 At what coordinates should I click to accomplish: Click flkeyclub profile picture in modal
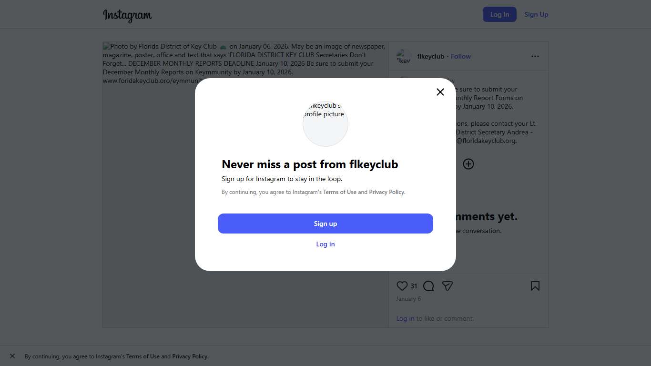click(x=325, y=123)
